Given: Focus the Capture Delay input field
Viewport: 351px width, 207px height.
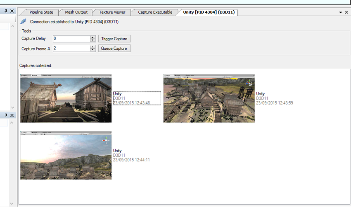Looking at the screenshot, I should pyautogui.click(x=71, y=39).
